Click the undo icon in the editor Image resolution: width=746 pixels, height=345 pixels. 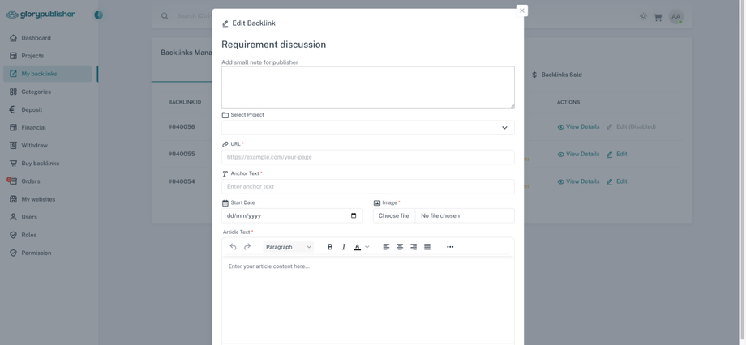(x=233, y=247)
